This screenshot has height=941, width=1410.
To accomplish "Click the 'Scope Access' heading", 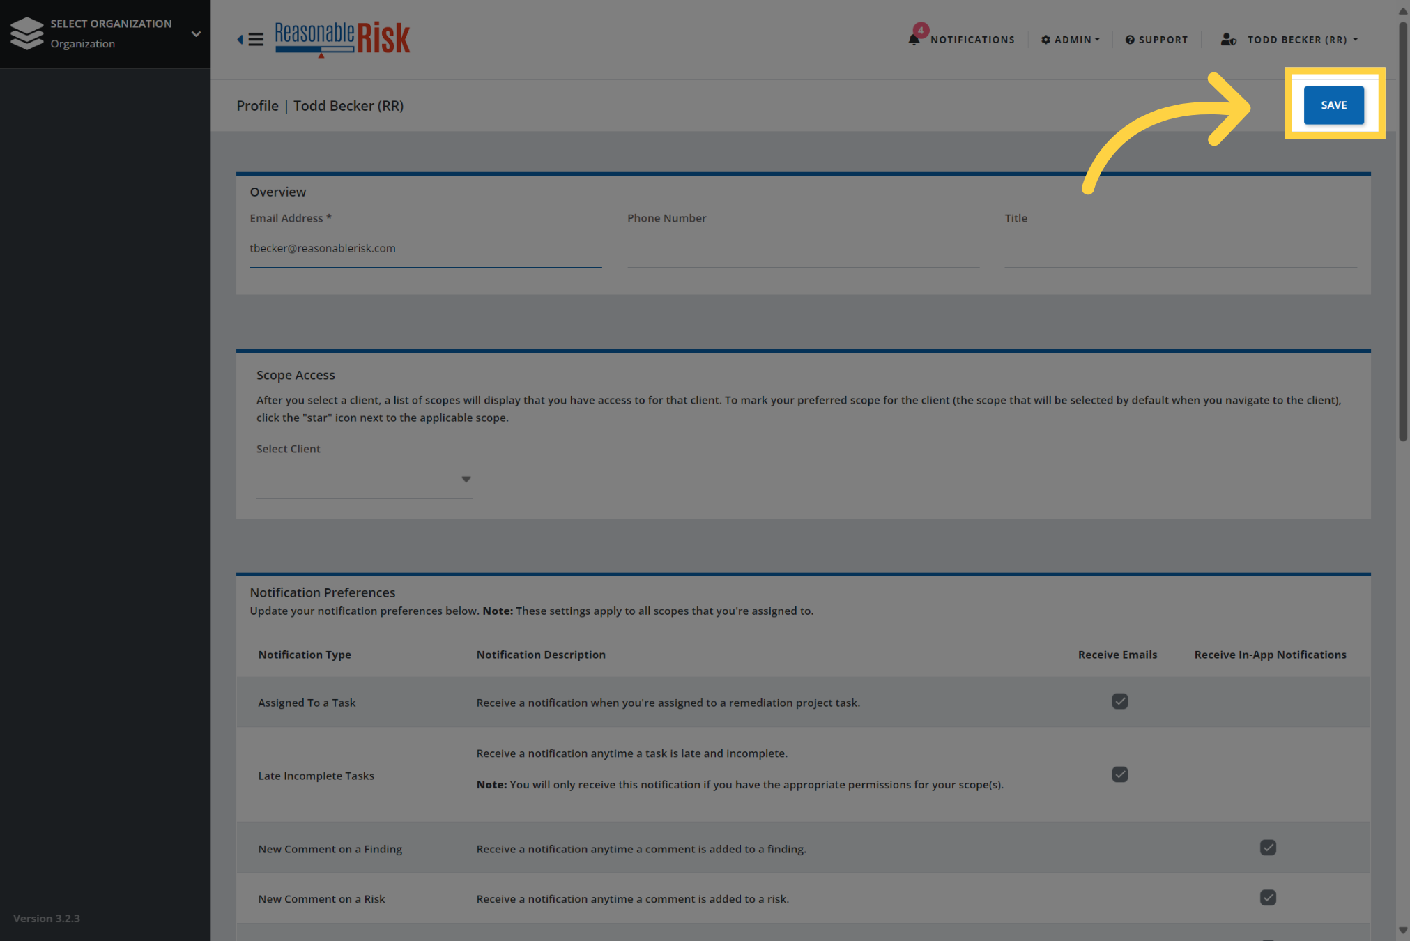I will pyautogui.click(x=296, y=375).
